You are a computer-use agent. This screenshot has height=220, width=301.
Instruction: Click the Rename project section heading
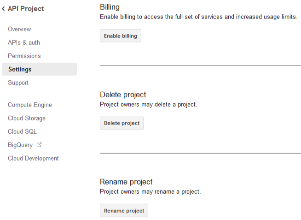coord(126,182)
